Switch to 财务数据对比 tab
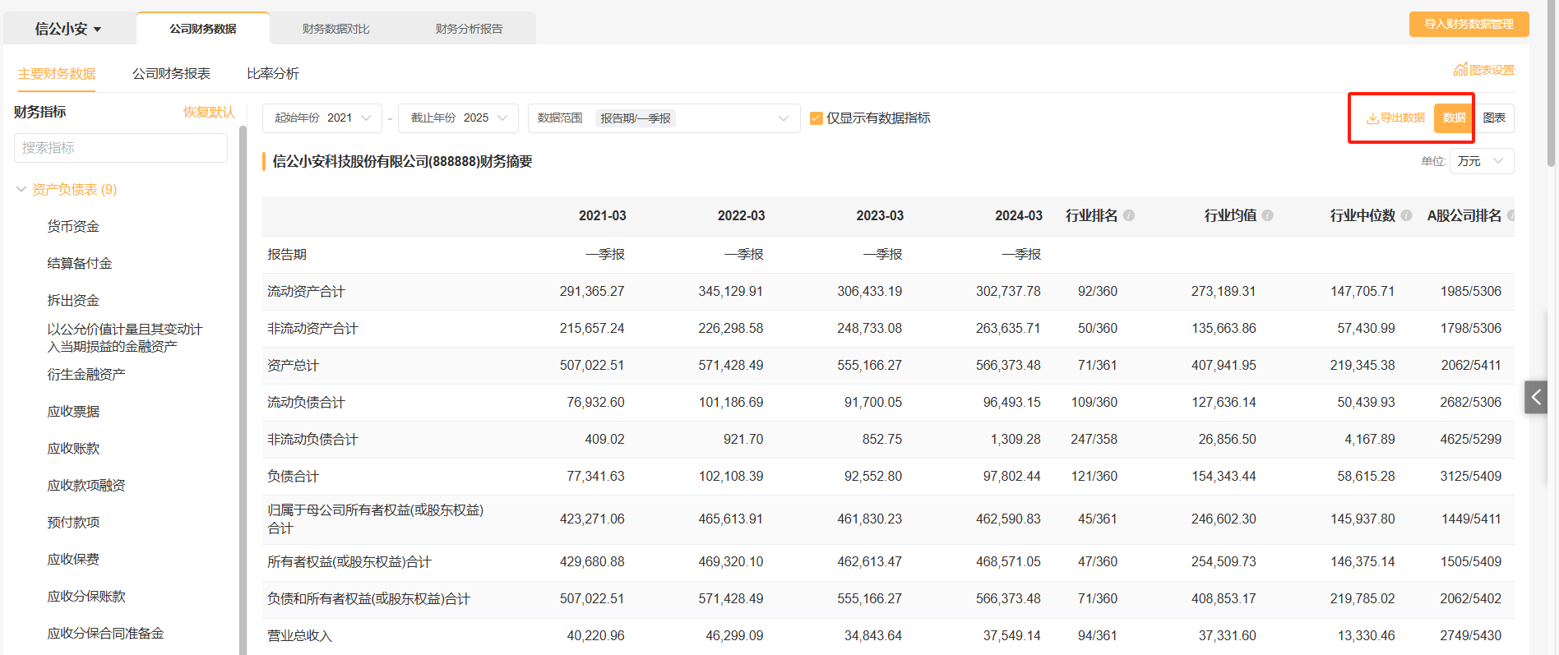The width and height of the screenshot is (1559, 655). 335,29
